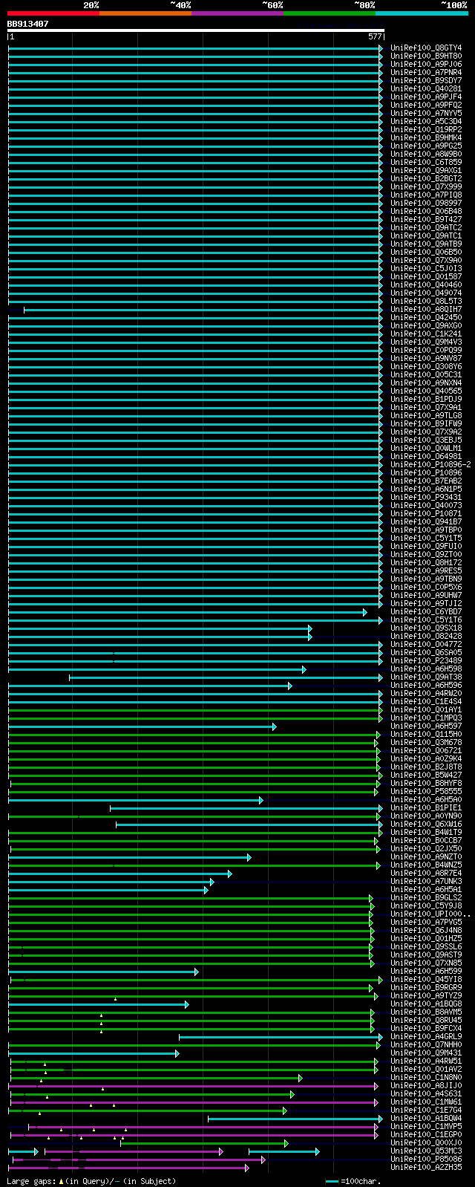Select label UniRef100_C1K241
Image resolution: width=475 pixels, height=1187 pixels.
[x=426, y=334]
